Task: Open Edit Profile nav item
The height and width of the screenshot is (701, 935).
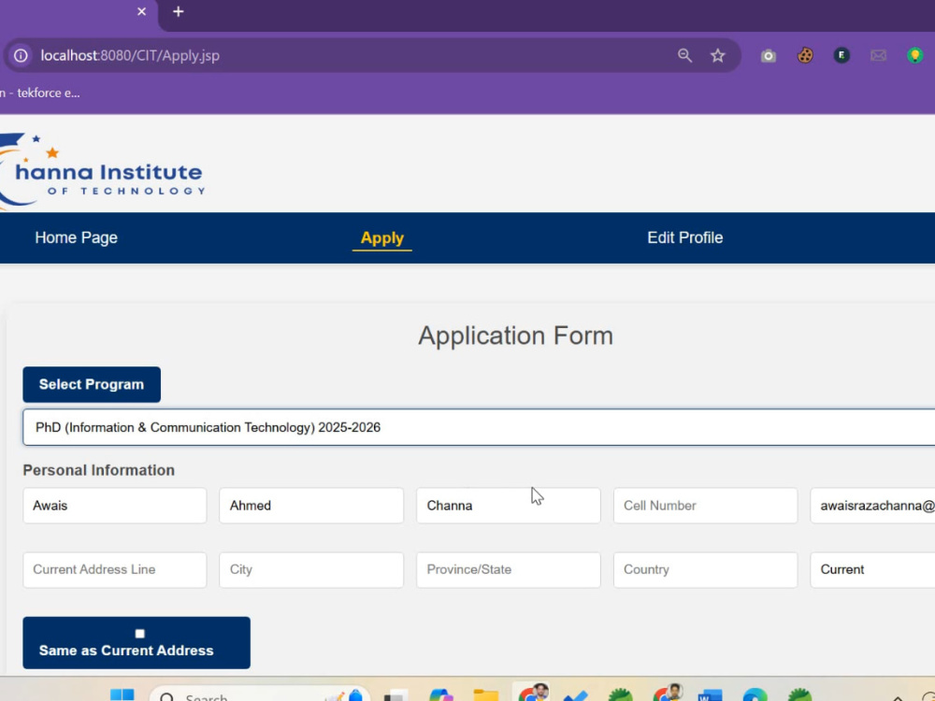Action: click(x=685, y=237)
